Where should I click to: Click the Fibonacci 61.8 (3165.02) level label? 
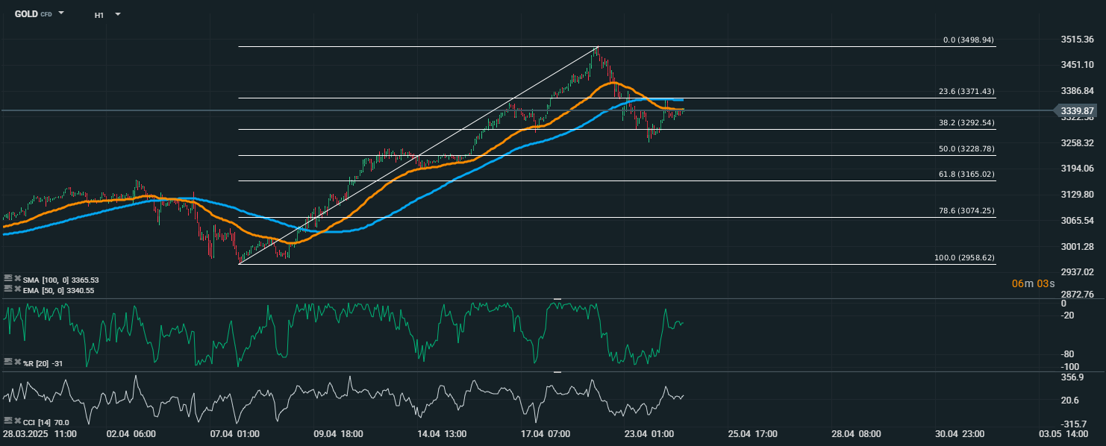[x=966, y=174]
